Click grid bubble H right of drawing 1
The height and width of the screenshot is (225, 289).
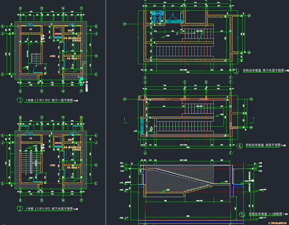[96, 56]
